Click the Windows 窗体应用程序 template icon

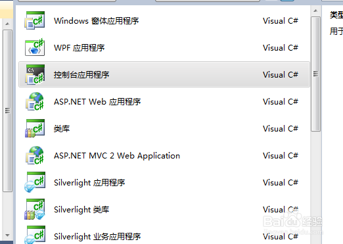coord(35,20)
